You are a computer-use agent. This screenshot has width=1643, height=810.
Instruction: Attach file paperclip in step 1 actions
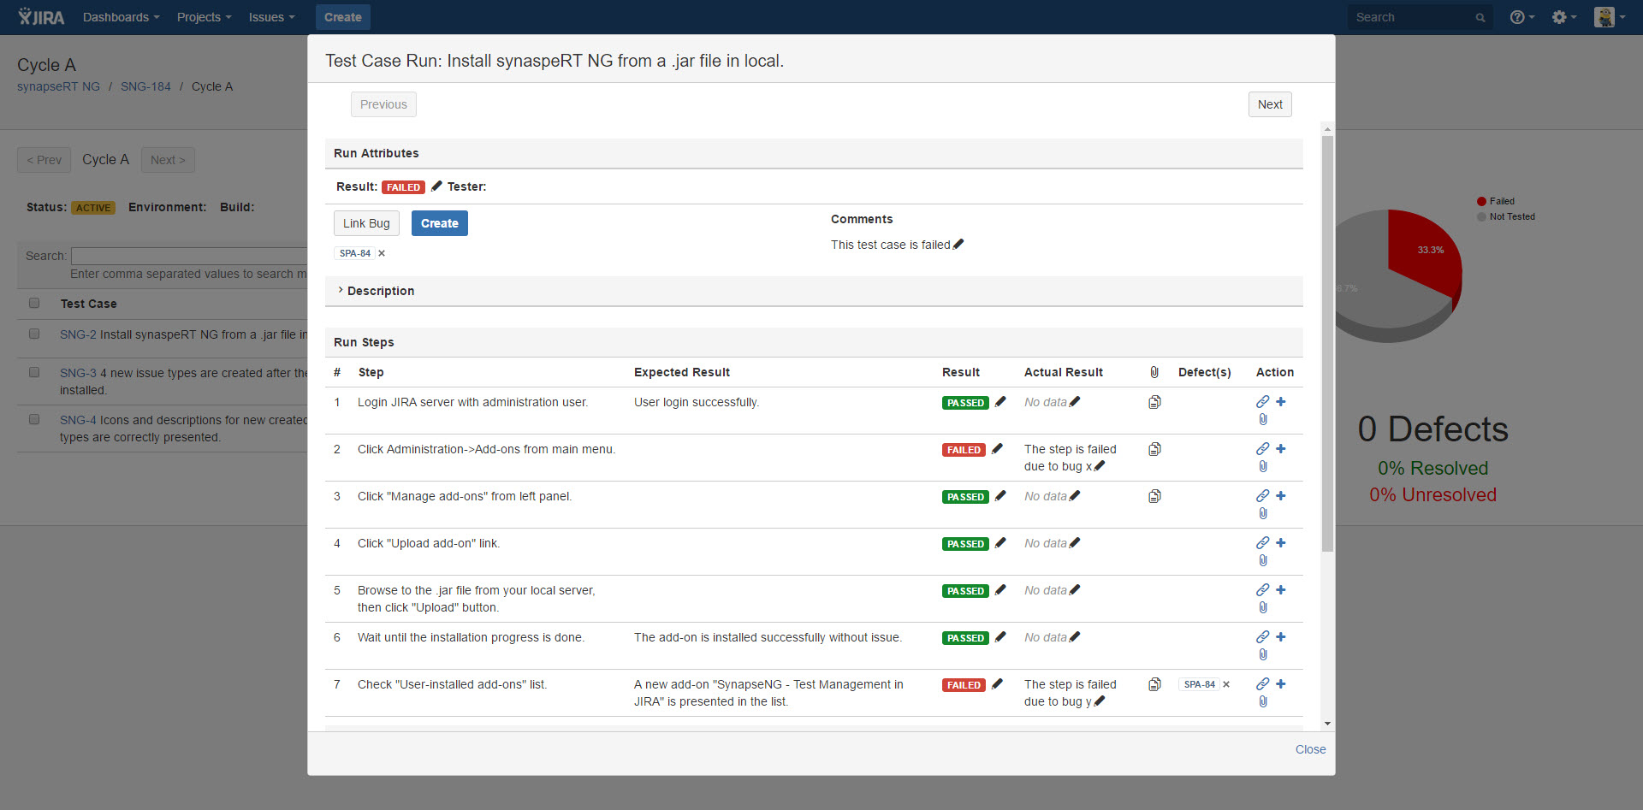click(1263, 419)
